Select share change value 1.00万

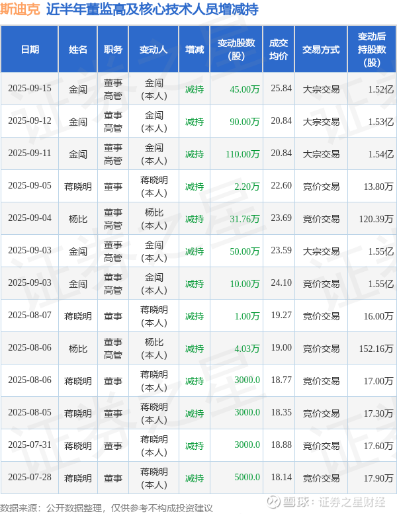[x=247, y=316]
